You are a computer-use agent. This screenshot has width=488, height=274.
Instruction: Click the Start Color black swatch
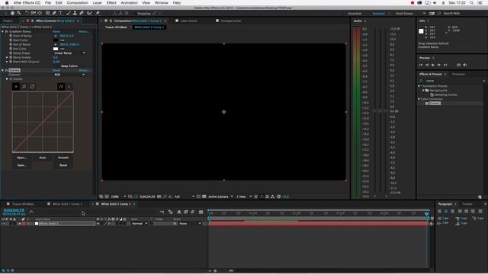(56, 40)
